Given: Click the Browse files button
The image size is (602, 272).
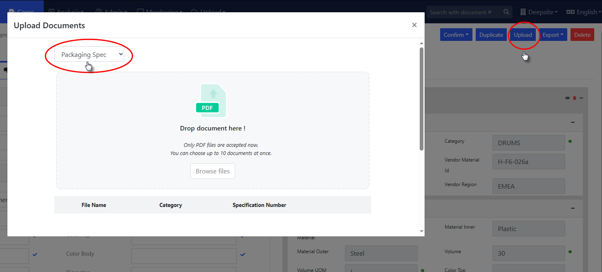Looking at the screenshot, I should 213,171.
